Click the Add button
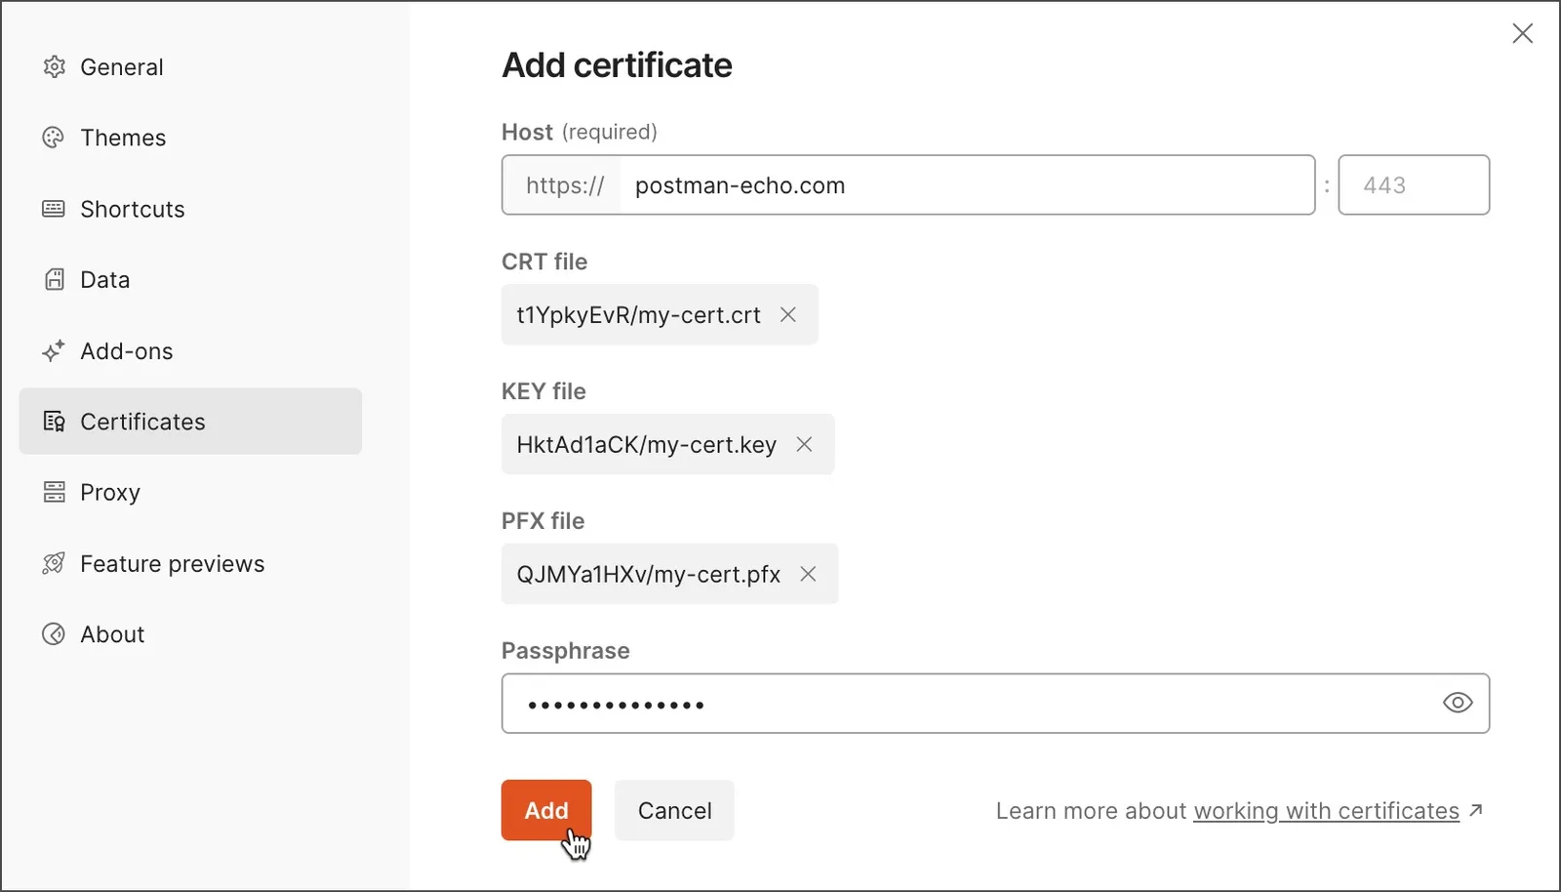Image resolution: width=1561 pixels, height=892 pixels. 546,810
